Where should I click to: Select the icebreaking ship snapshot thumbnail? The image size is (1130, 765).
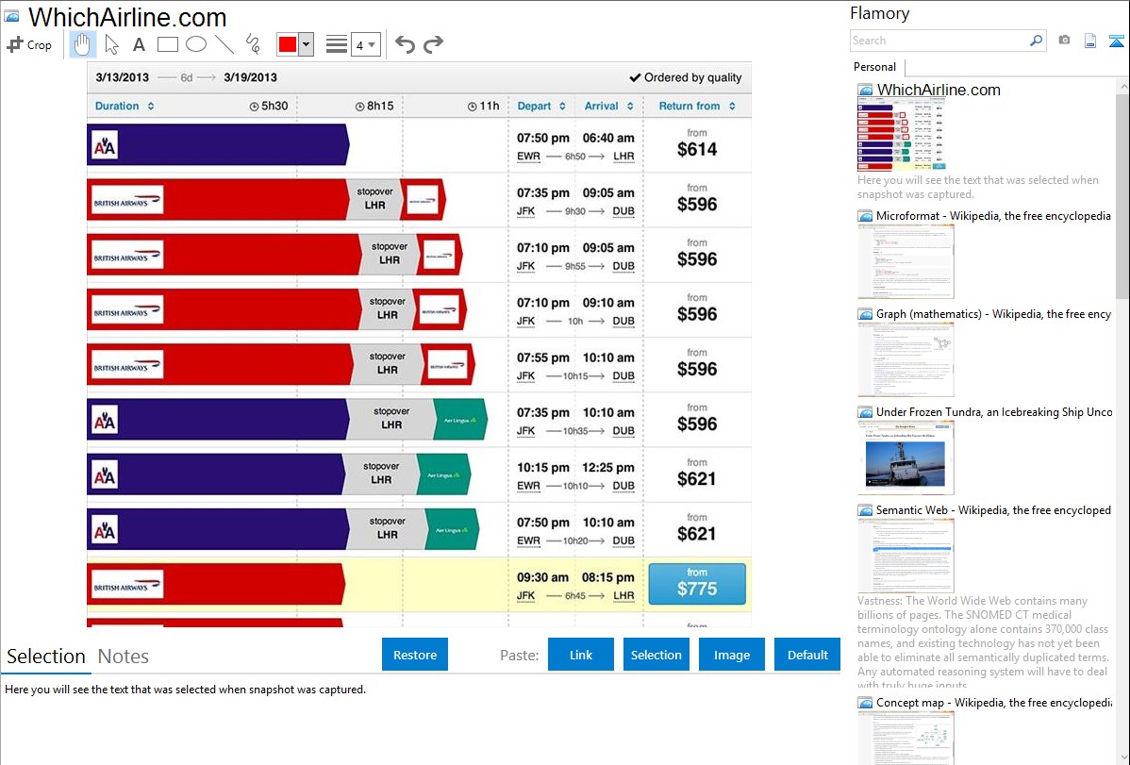906,457
